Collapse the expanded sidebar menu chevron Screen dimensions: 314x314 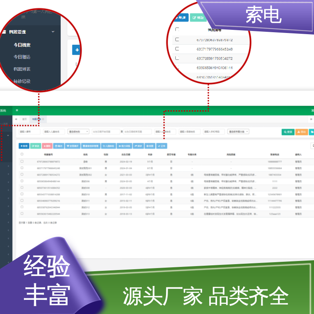[x=8, y=135]
